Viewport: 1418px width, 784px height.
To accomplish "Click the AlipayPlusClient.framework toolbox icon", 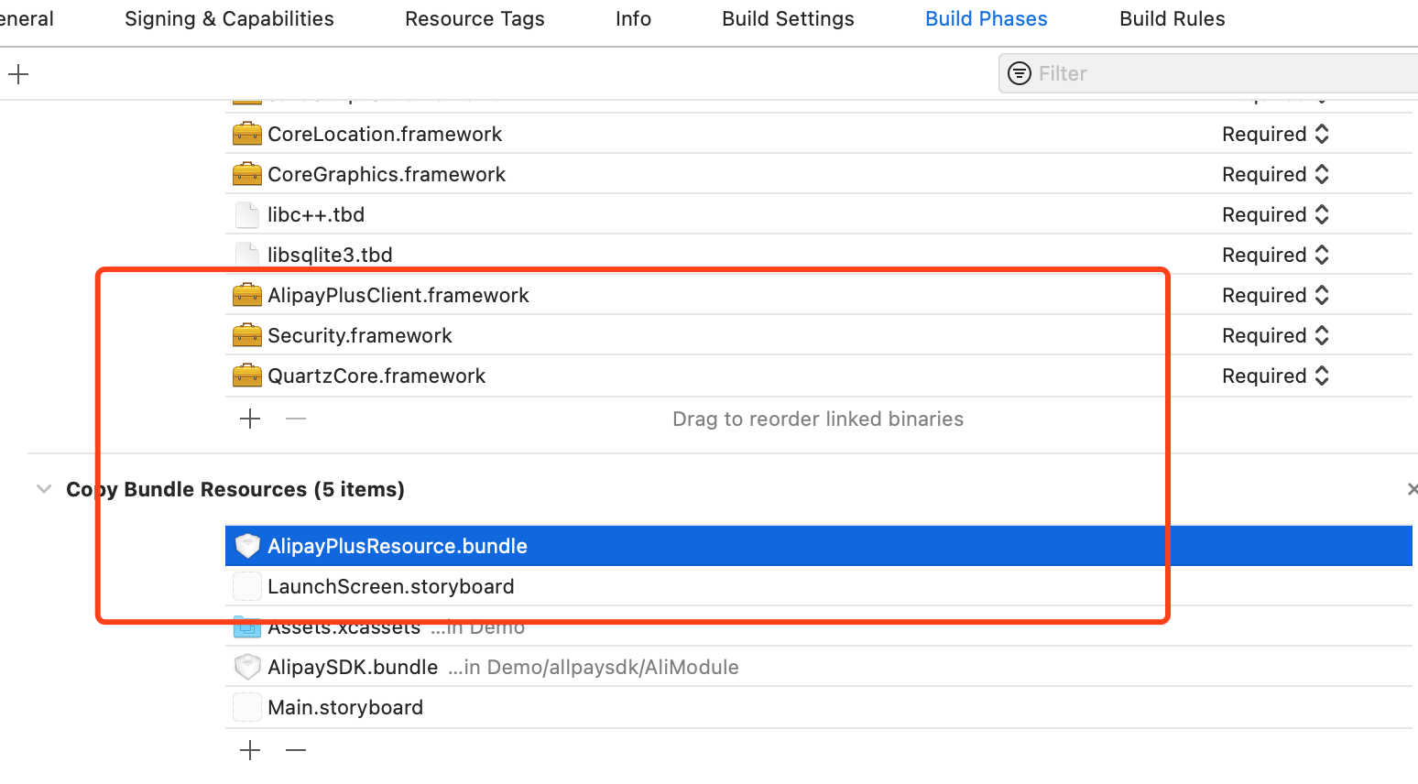I will (246, 296).
